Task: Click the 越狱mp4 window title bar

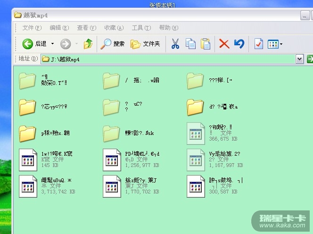Action: (x=156, y=15)
